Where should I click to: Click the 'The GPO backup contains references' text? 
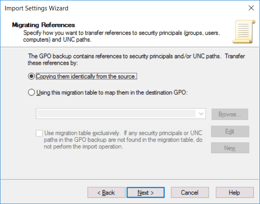coord(136,59)
